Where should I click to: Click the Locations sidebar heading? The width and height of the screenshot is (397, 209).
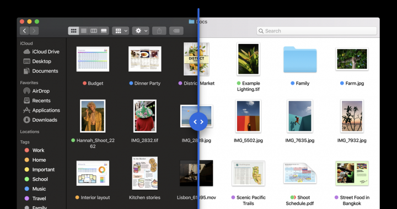tap(30, 131)
